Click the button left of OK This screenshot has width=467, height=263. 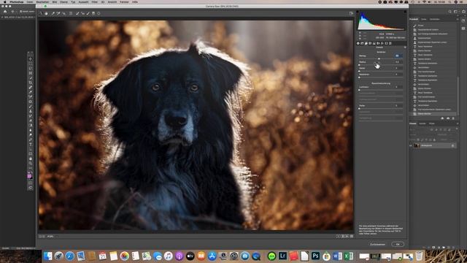(x=378, y=244)
